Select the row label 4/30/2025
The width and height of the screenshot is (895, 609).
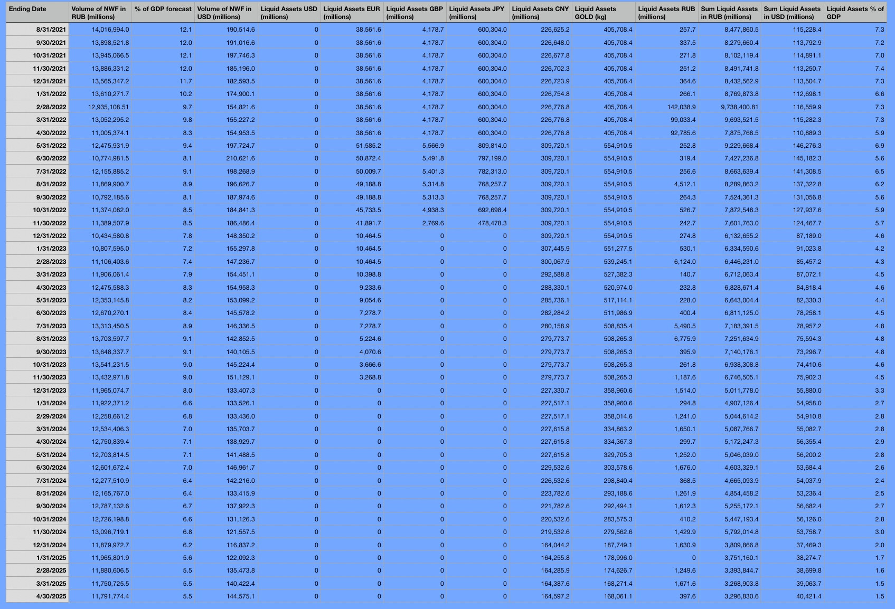coord(37,596)
